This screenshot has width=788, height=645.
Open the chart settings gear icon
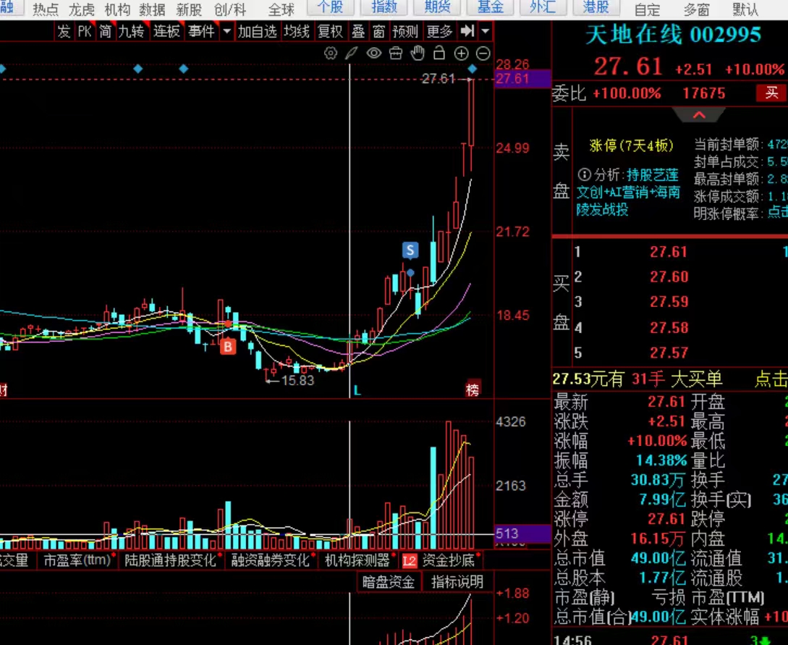330,53
